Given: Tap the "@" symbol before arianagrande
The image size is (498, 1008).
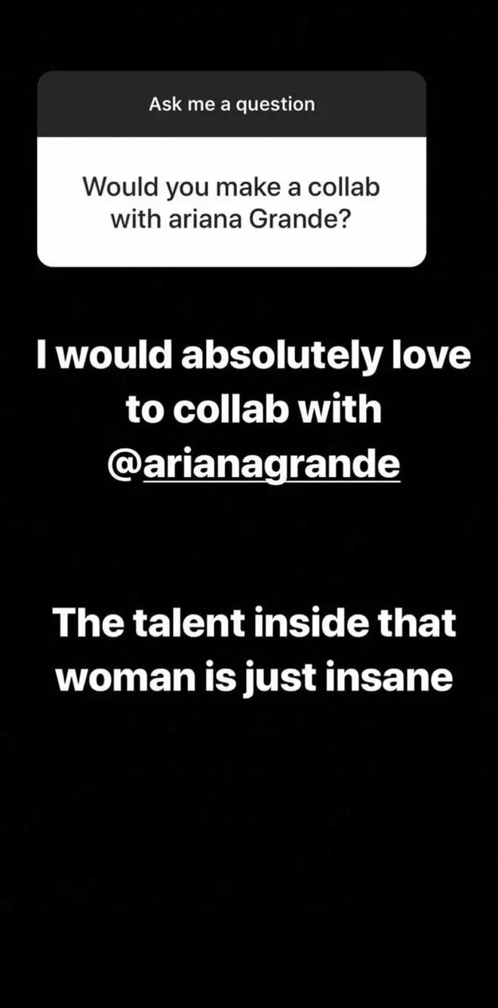Looking at the screenshot, I should pyautogui.click(x=124, y=465).
